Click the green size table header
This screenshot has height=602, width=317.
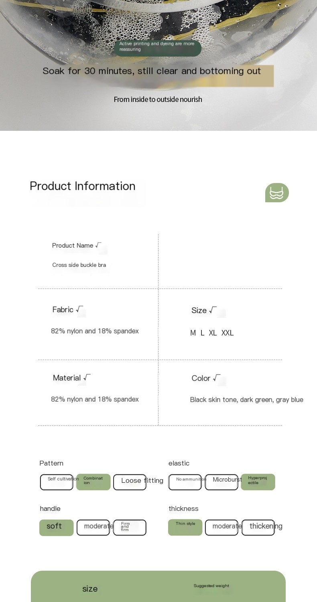coord(158,586)
